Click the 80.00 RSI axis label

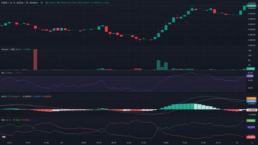click(250, 73)
